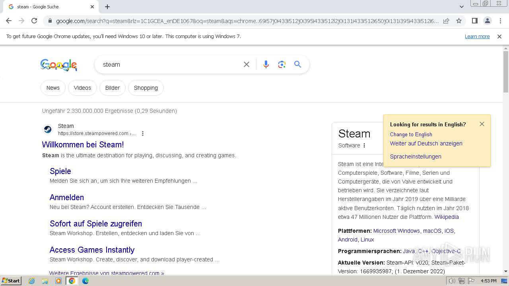Follow the Android platform link
The height and width of the screenshot is (286, 509).
click(348, 240)
